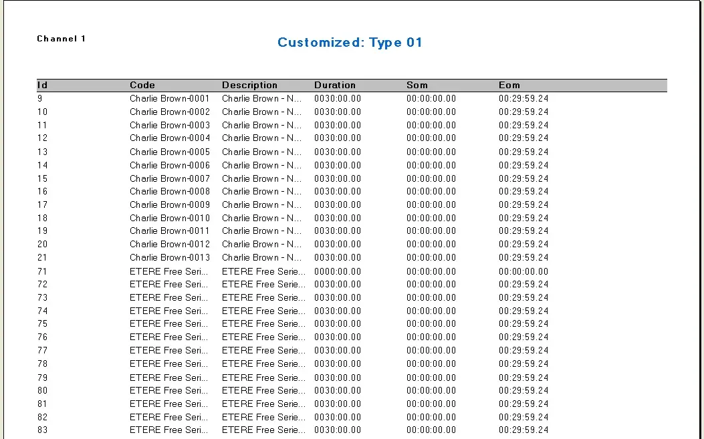The image size is (704, 439).
Task: Click the Channel 1 label
Action: click(x=62, y=39)
